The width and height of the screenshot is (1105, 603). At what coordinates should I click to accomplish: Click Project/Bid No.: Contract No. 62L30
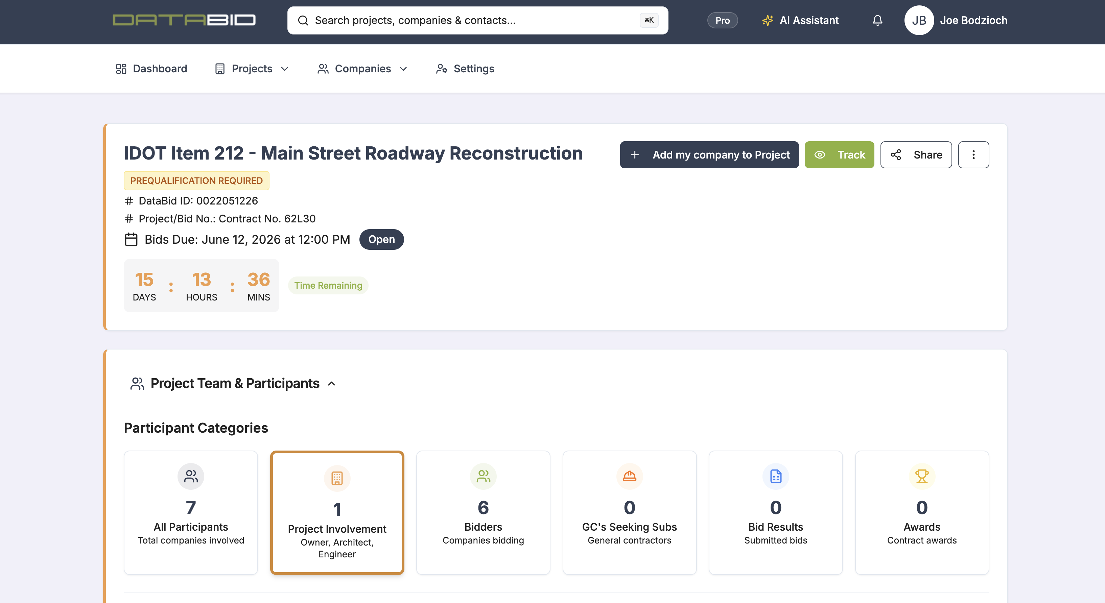point(227,219)
